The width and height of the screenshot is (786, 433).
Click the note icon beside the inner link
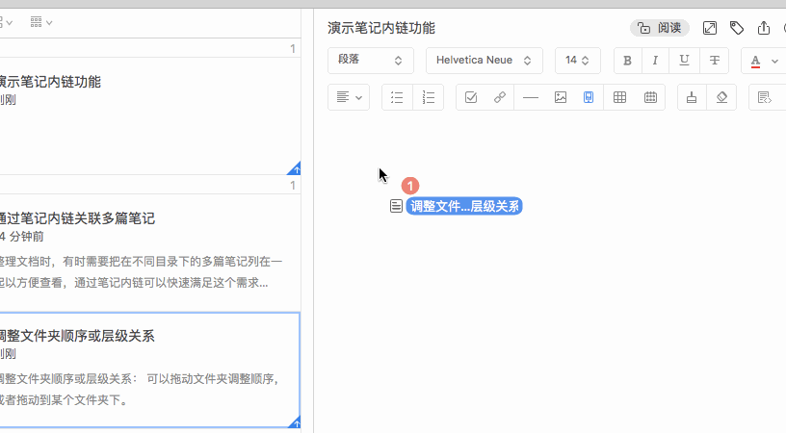point(396,206)
